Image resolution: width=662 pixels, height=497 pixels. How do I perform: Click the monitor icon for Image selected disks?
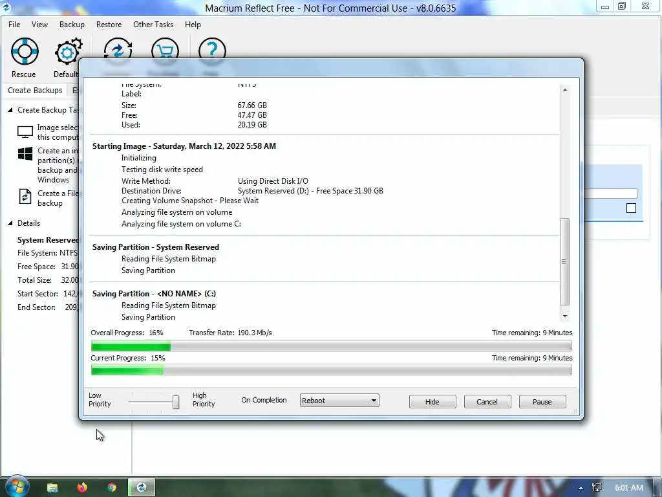(x=25, y=132)
